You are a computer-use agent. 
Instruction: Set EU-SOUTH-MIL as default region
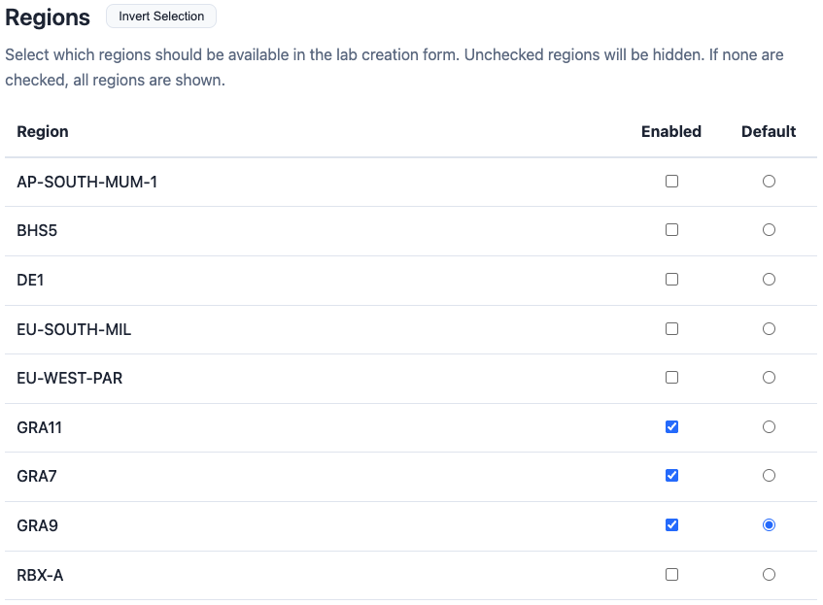[769, 329]
